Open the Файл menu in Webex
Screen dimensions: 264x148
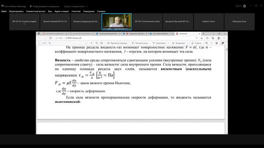coord(4,12)
